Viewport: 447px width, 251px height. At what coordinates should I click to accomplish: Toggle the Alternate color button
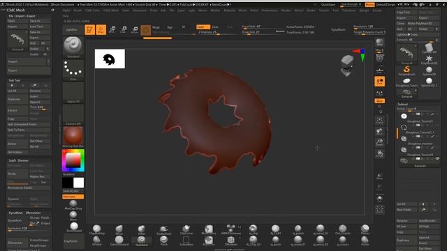(x=73, y=197)
